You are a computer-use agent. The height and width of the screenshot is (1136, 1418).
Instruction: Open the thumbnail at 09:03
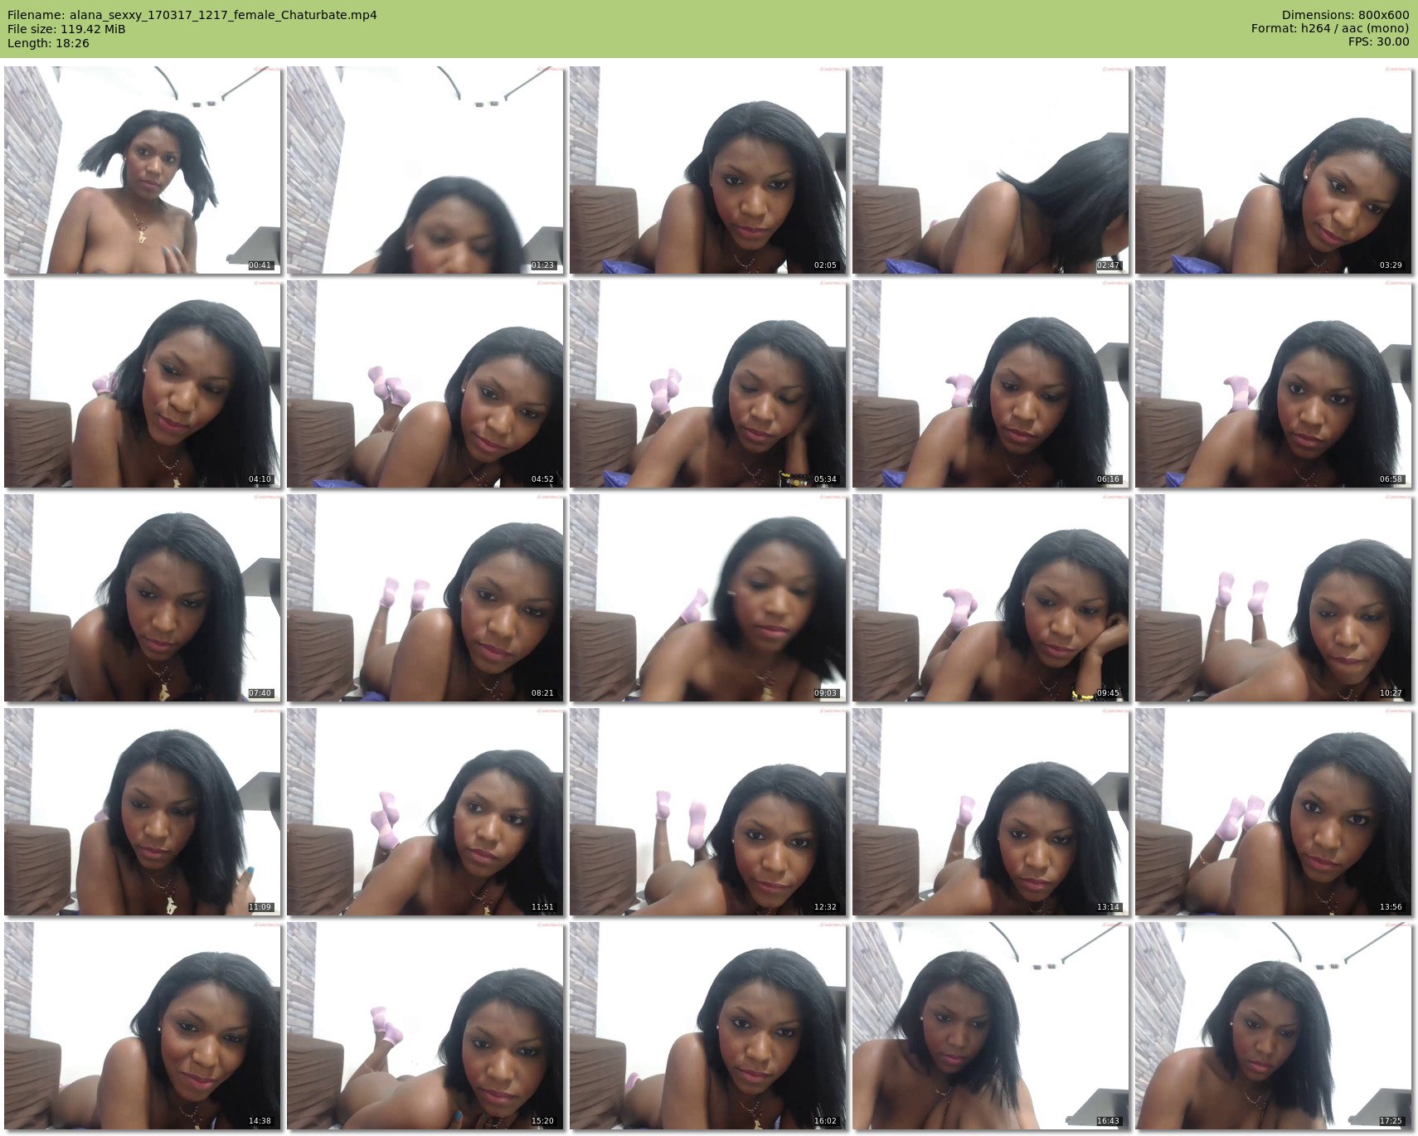708,598
